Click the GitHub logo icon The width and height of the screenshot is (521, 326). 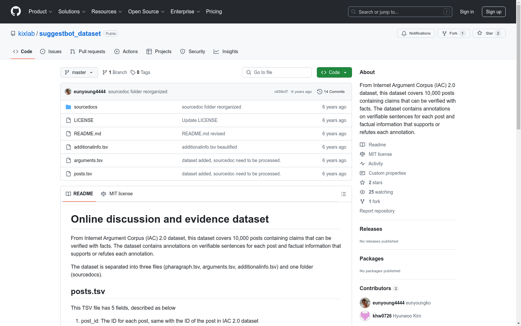(x=16, y=11)
